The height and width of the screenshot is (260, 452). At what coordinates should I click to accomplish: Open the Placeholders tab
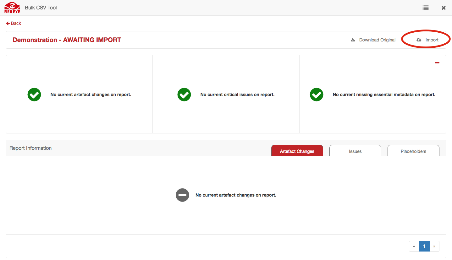(x=413, y=151)
